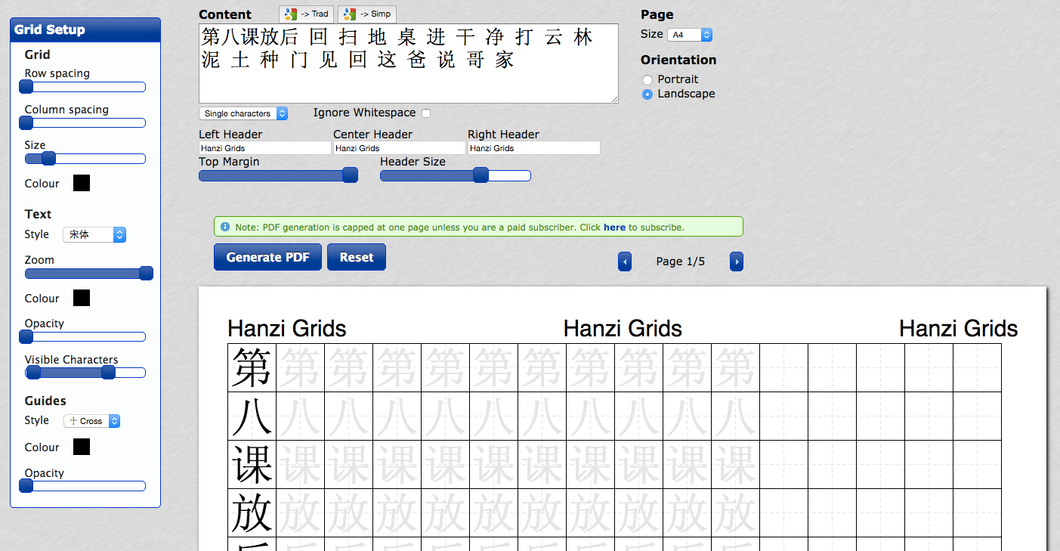The image size is (1060, 551).
Task: Go to the previous preview page
Action: pos(625,261)
